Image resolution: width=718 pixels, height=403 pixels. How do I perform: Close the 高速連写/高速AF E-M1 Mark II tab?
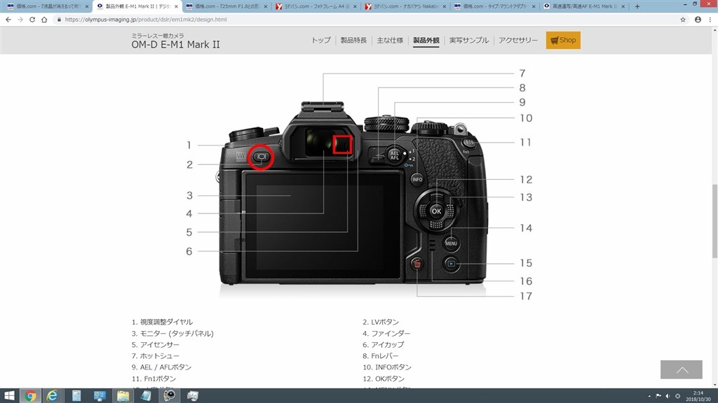(x=623, y=6)
